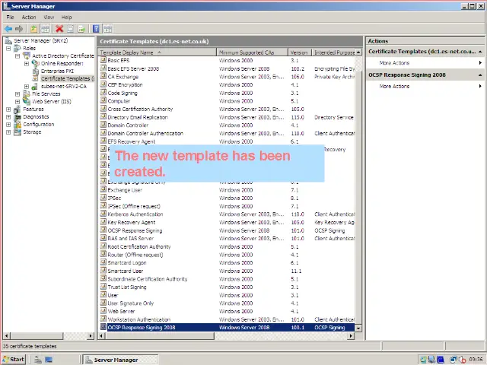This screenshot has height=365, width=487.
Task: Sort by the Template Display Name column
Action: tap(156, 52)
